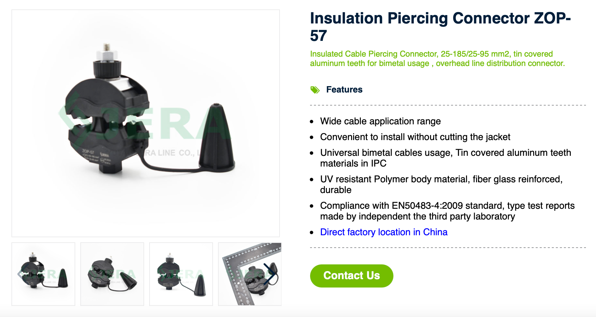The width and height of the screenshot is (596, 317).
Task: Select the third connector thumbnail
Action: coord(181,274)
